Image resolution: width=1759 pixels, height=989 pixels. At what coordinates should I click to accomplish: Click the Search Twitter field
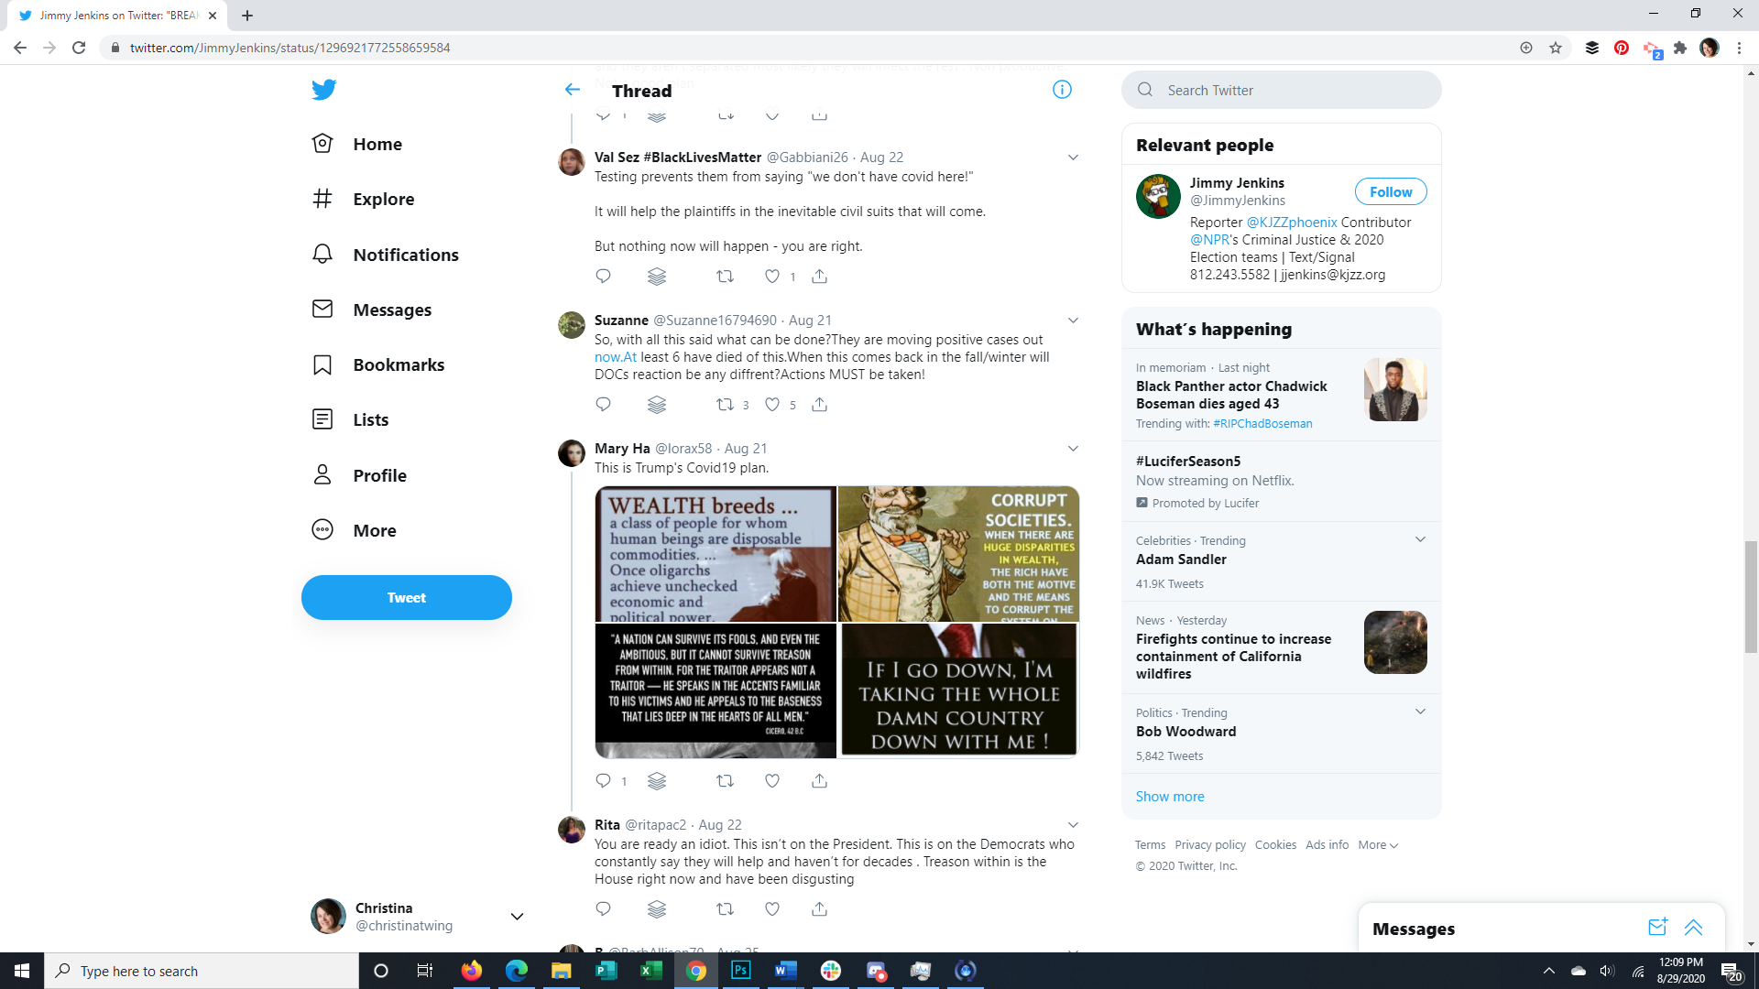click(x=1283, y=90)
